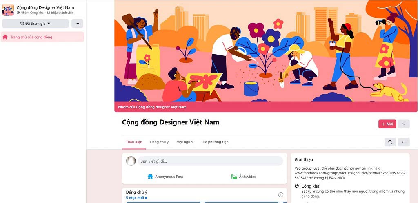Switch to the Thảo luận tab
This screenshot has height=203, width=418.
(134, 142)
